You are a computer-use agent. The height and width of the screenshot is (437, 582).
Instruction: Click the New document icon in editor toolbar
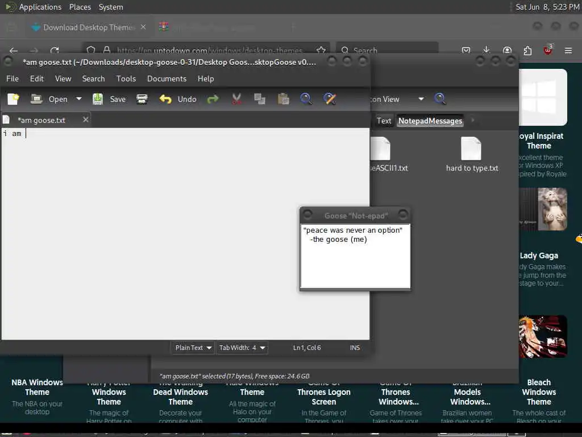14,99
